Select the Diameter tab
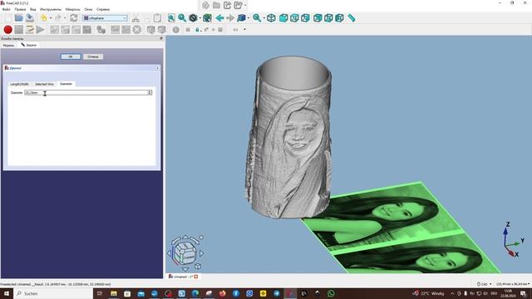The image size is (532, 299). tap(66, 83)
